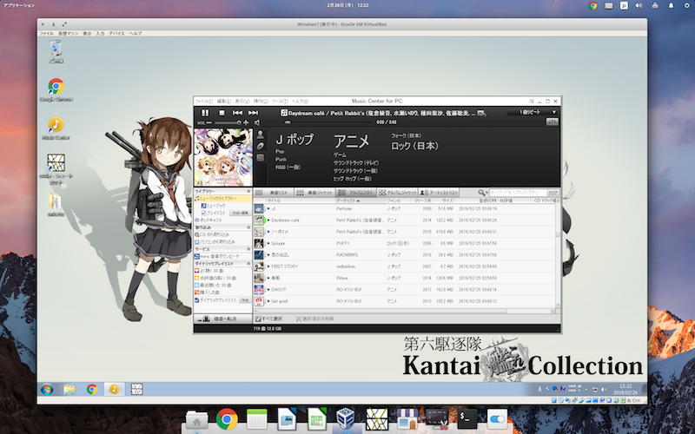Sort by the アーティスト column header
The width and height of the screenshot is (695, 434).
[x=361, y=201]
